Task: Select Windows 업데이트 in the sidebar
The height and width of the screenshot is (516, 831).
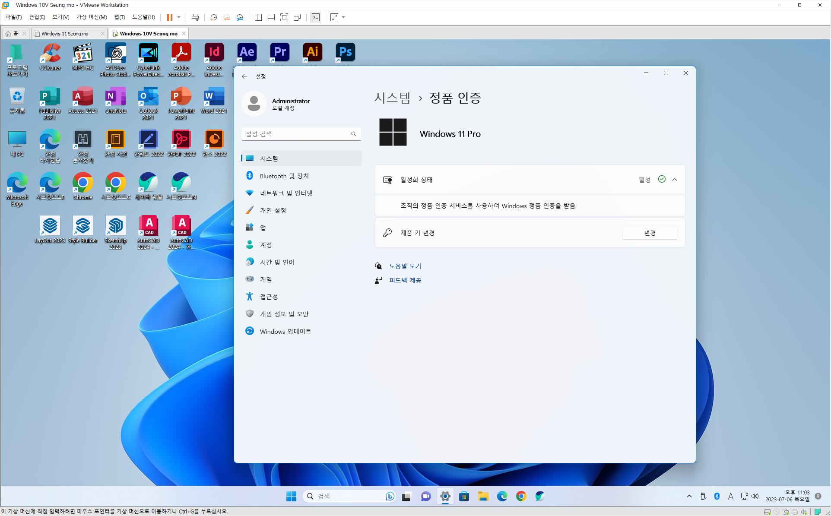Action: [x=285, y=331]
